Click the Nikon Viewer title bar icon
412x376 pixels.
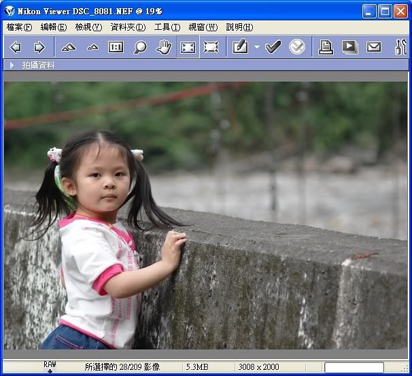[x=10, y=12]
